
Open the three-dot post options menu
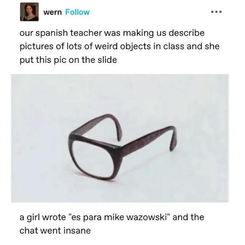[x=216, y=12]
